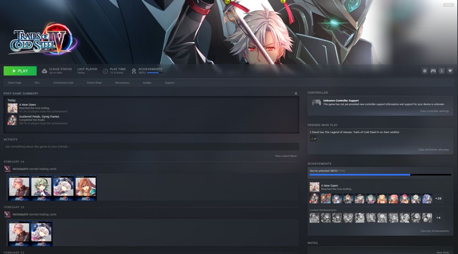The width and height of the screenshot is (458, 254).
Task: Click the Cloud Status Up to date text
Action: 55,73
